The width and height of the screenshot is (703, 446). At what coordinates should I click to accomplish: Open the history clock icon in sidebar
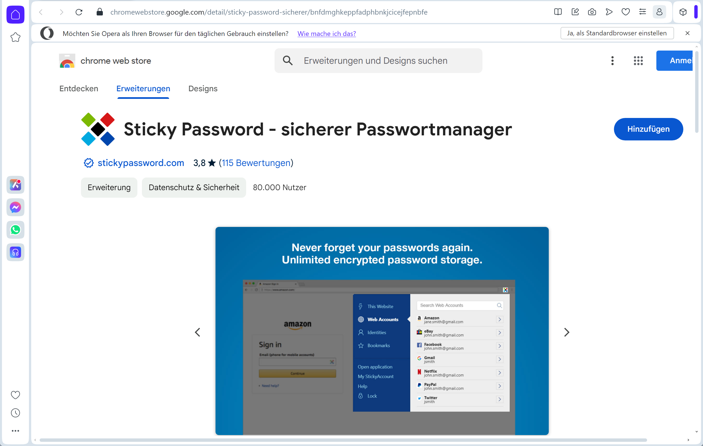click(x=15, y=413)
